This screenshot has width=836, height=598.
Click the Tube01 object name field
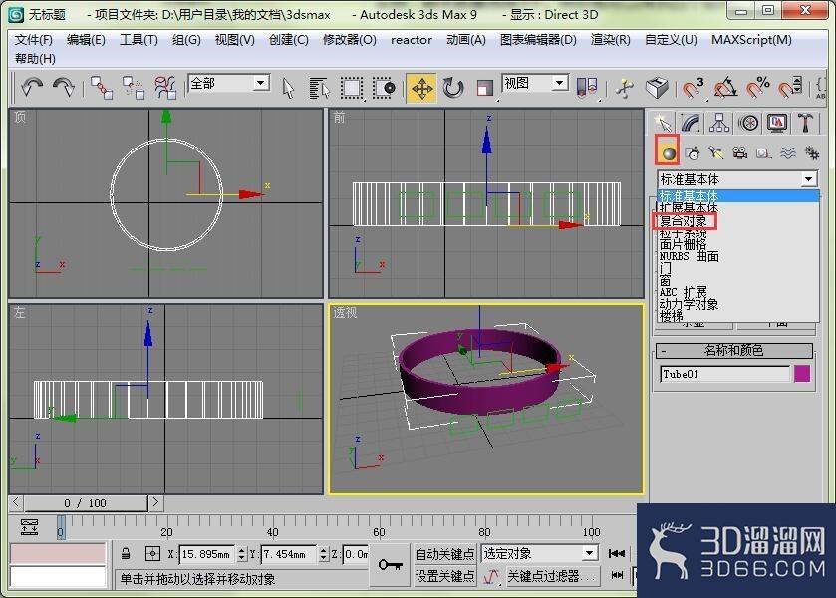pos(724,374)
